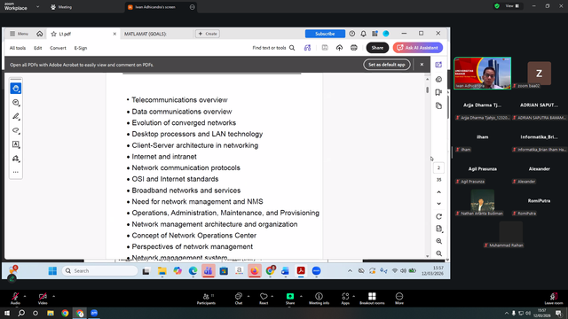Start Video in Zoom toolbar
The height and width of the screenshot is (319, 568).
click(x=43, y=299)
